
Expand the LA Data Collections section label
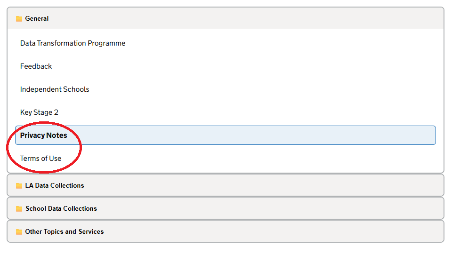point(55,185)
